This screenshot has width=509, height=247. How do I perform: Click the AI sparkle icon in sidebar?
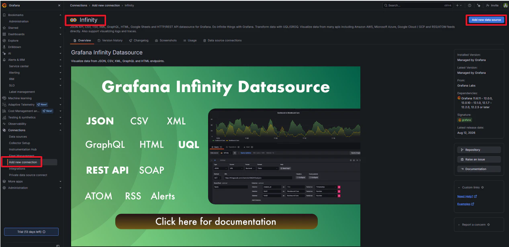pyautogui.click(x=4, y=53)
